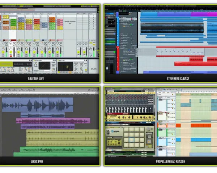This screenshot has height=173, width=217.
Task: Launch scene 8 in Ableton Master column
Action: tap(90, 29)
